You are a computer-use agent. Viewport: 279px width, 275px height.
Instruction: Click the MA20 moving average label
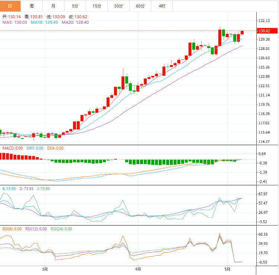click(x=75, y=22)
